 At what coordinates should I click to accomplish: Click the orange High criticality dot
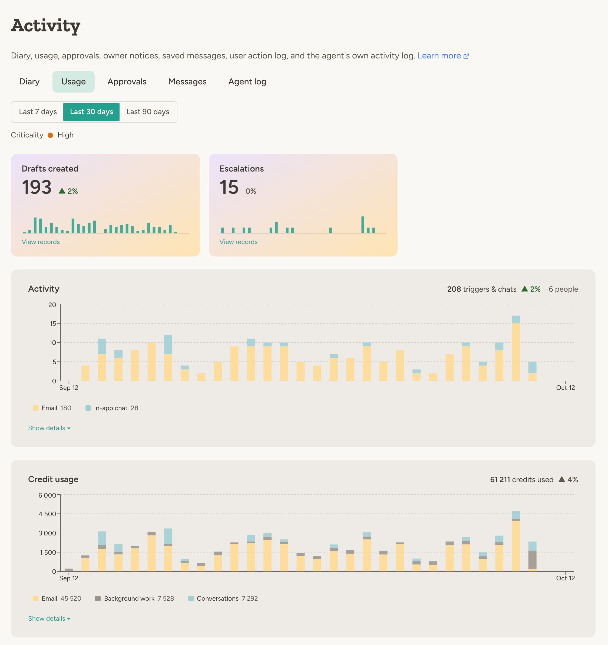click(x=50, y=135)
